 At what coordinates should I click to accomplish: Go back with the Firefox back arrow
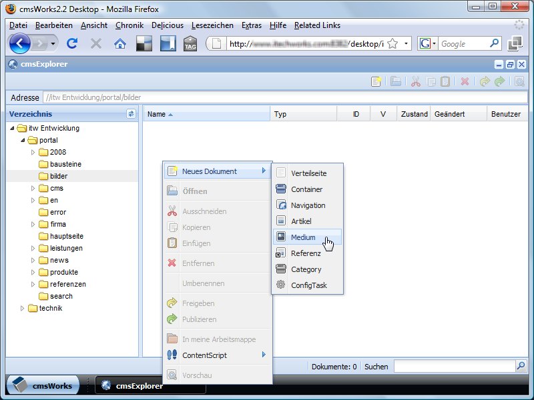(x=19, y=43)
